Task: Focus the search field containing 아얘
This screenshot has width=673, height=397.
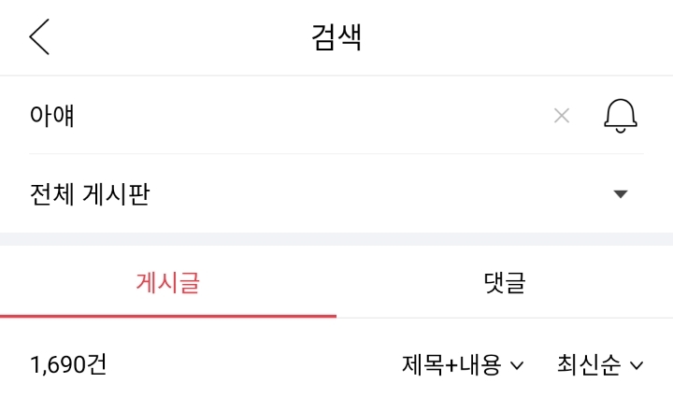Action: (280, 116)
